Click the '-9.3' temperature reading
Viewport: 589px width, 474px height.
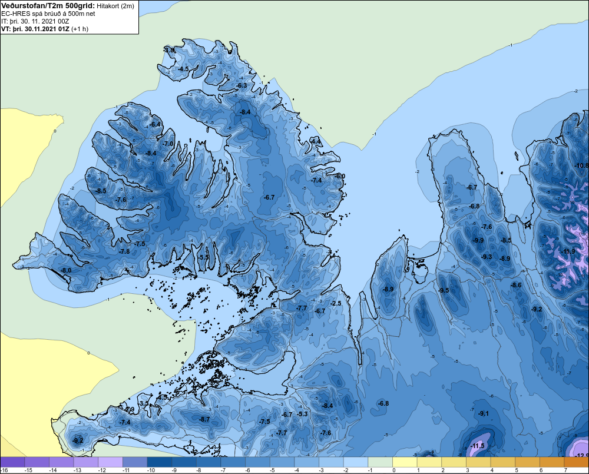pyautogui.click(x=487, y=257)
